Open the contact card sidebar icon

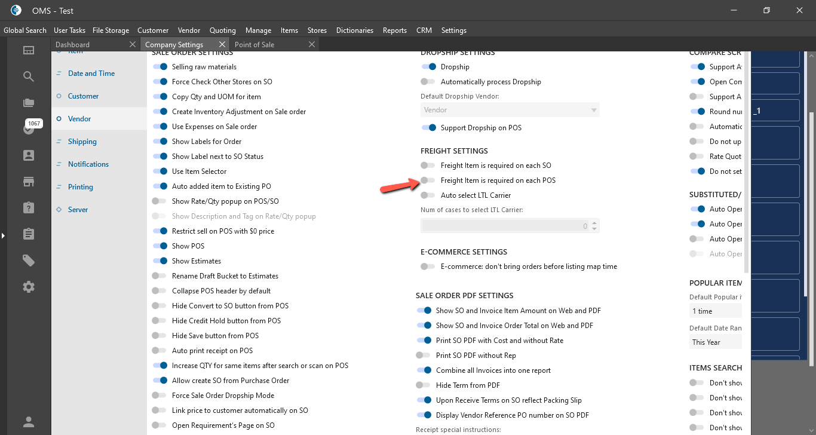[29, 155]
